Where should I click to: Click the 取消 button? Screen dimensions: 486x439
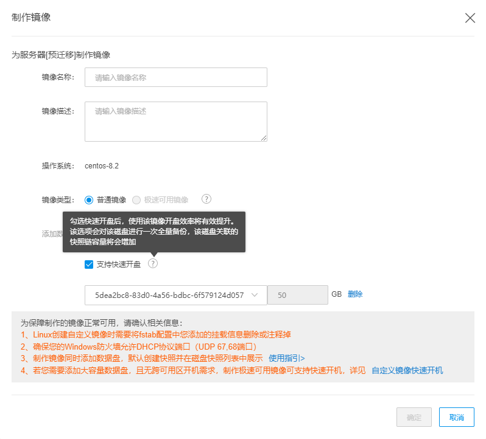pos(456,417)
